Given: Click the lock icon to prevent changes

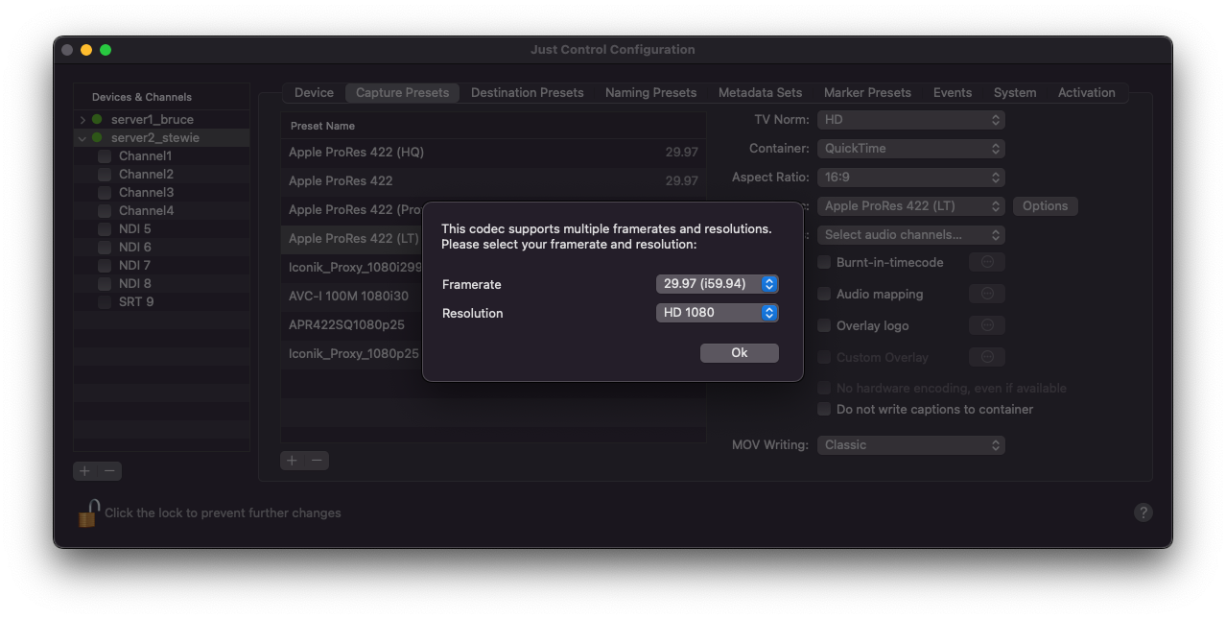Looking at the screenshot, I should [x=88, y=512].
